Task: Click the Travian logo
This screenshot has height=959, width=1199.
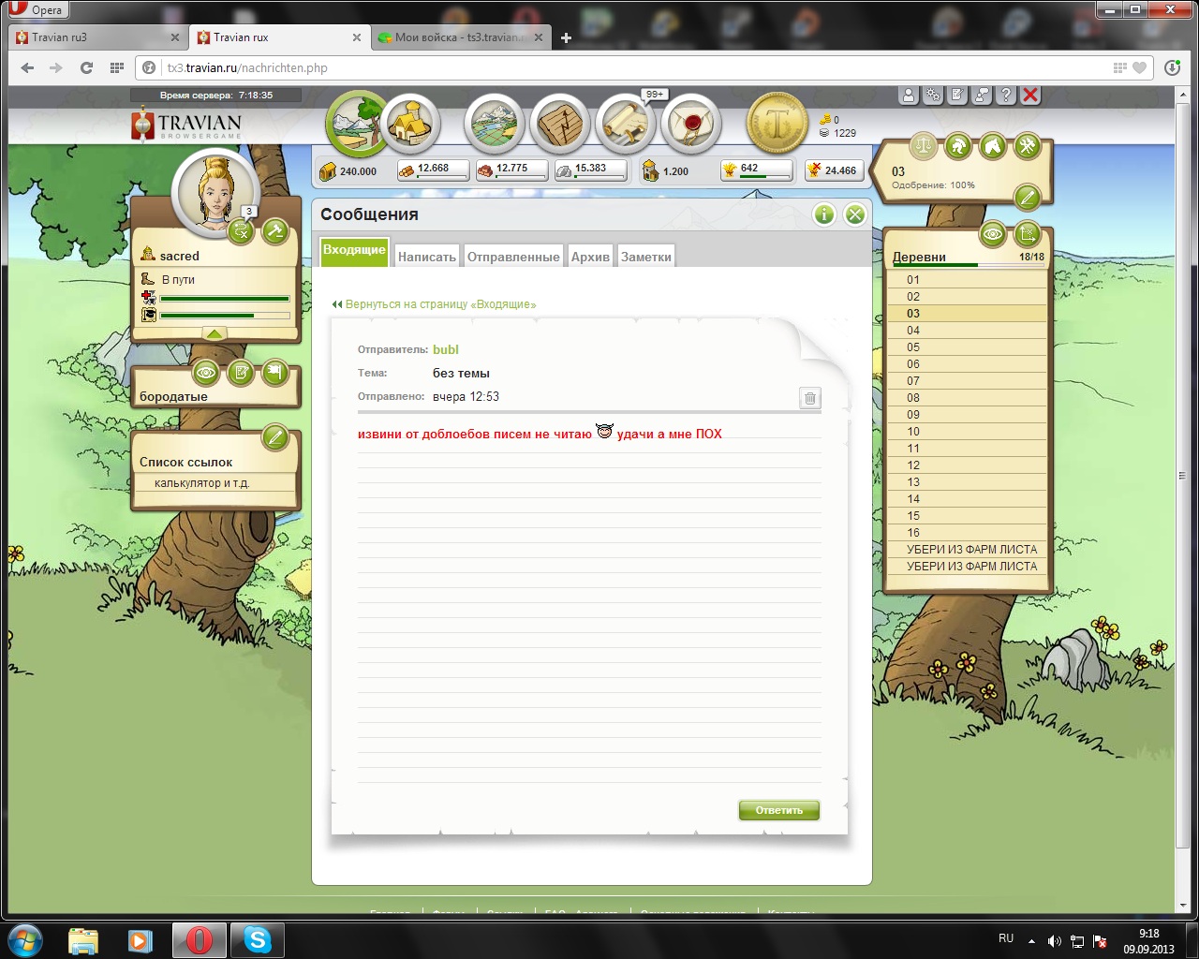Action: point(187,125)
